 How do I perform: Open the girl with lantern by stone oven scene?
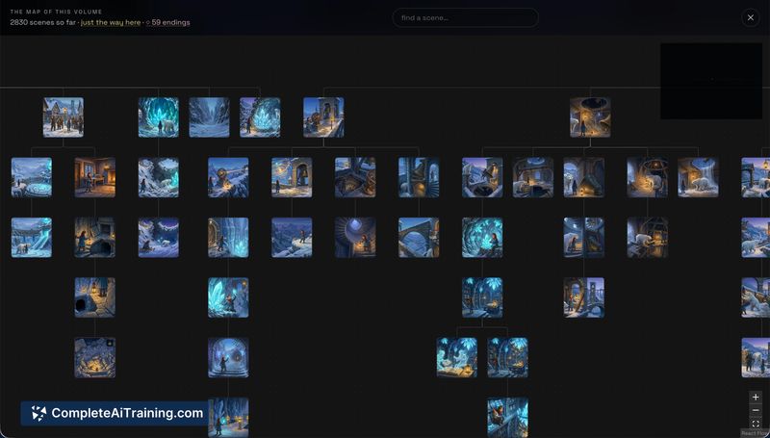(94, 238)
